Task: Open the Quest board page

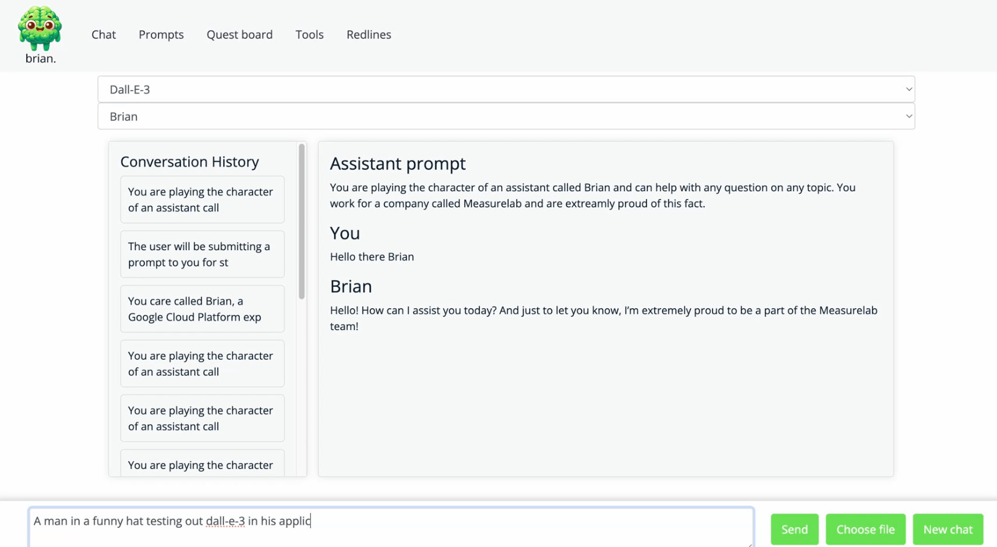Action: point(240,34)
